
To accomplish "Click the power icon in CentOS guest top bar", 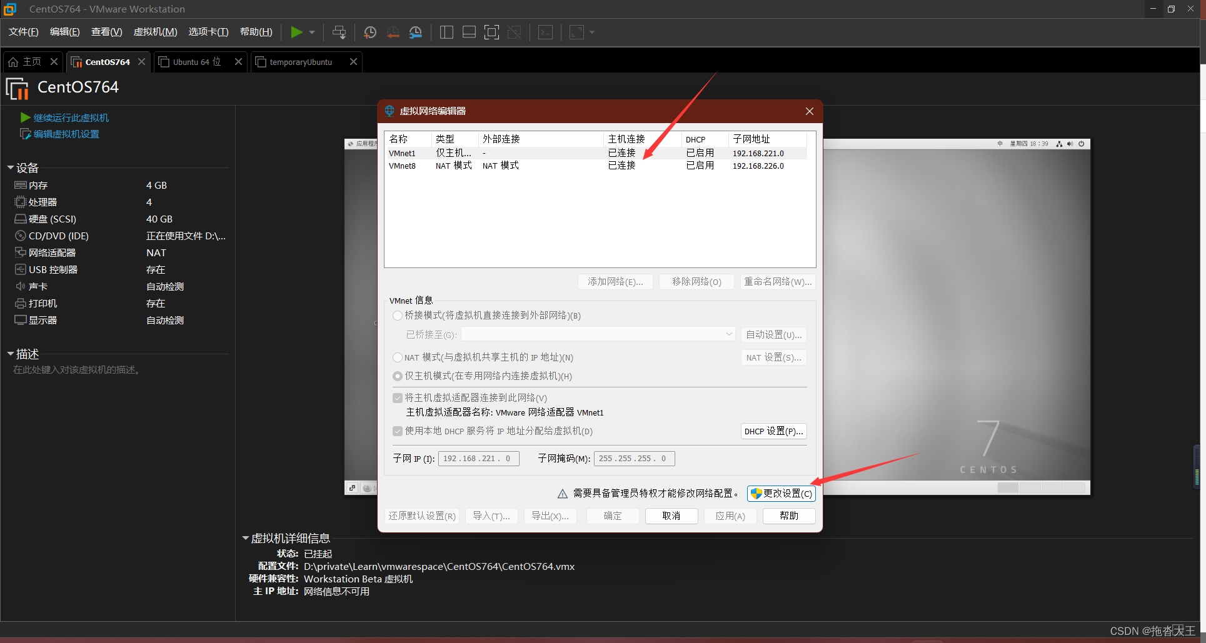I will pos(1081,144).
